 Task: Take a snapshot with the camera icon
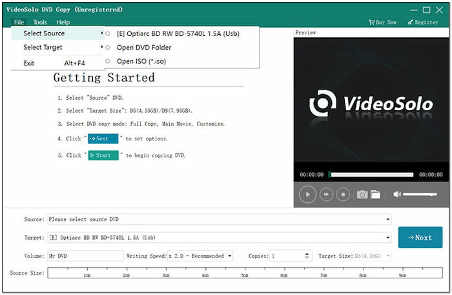(362, 194)
